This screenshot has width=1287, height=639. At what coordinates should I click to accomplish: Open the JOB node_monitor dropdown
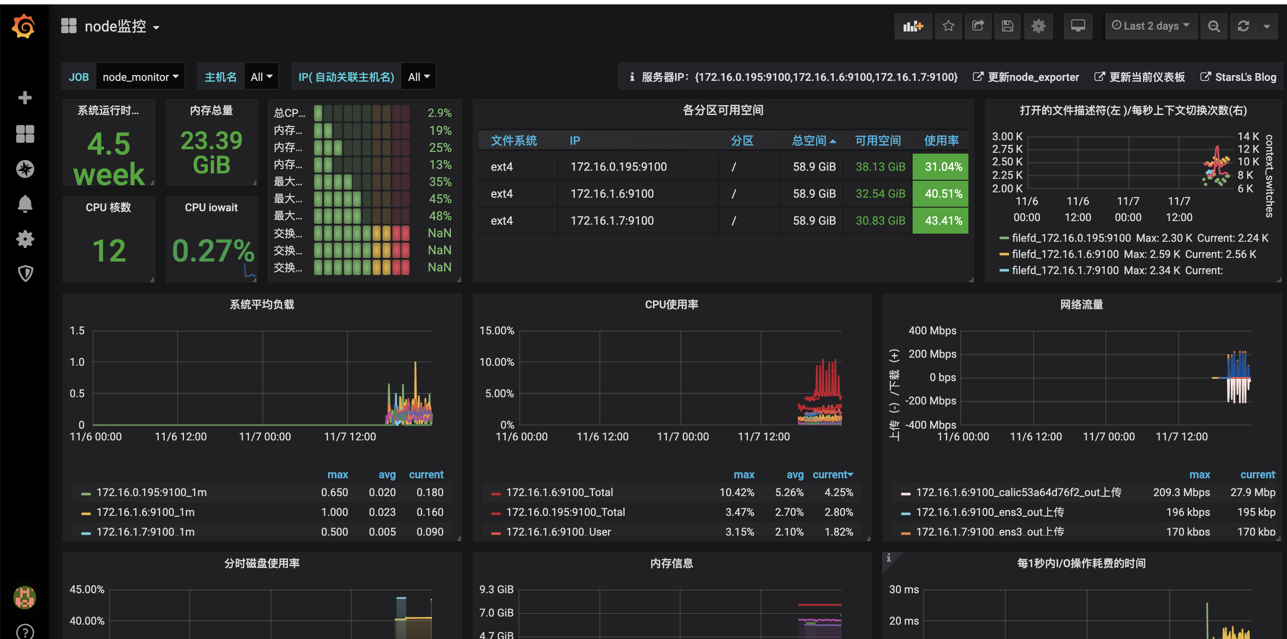point(140,77)
